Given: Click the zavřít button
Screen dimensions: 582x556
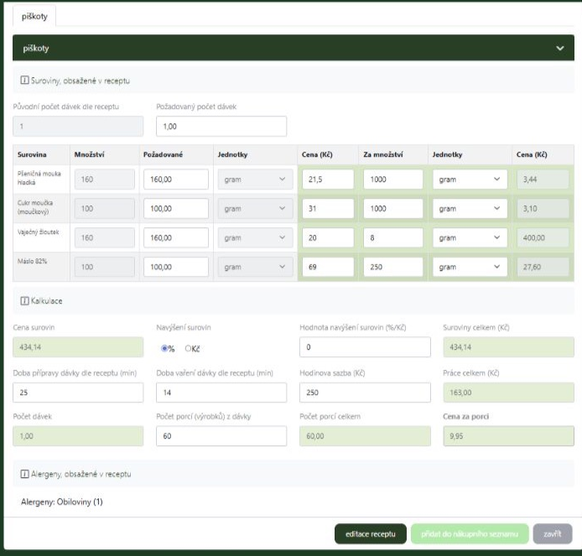Looking at the screenshot, I should coord(553,533).
